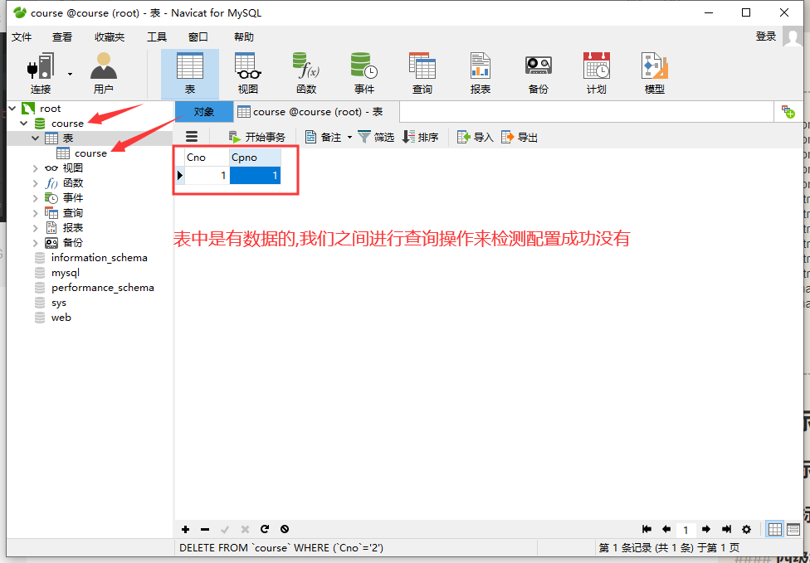Expand the 查询 tree node
Viewport: 810px width, 563px height.
pyautogui.click(x=35, y=213)
